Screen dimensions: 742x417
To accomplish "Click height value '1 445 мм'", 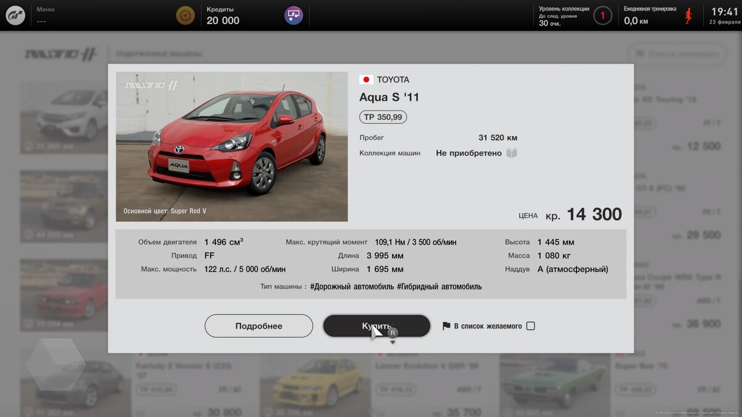I will [x=556, y=242].
